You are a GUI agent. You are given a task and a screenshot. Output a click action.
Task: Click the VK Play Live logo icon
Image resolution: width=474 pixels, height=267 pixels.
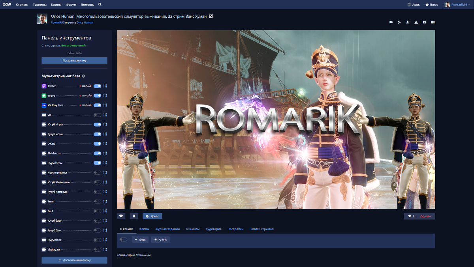click(x=44, y=105)
